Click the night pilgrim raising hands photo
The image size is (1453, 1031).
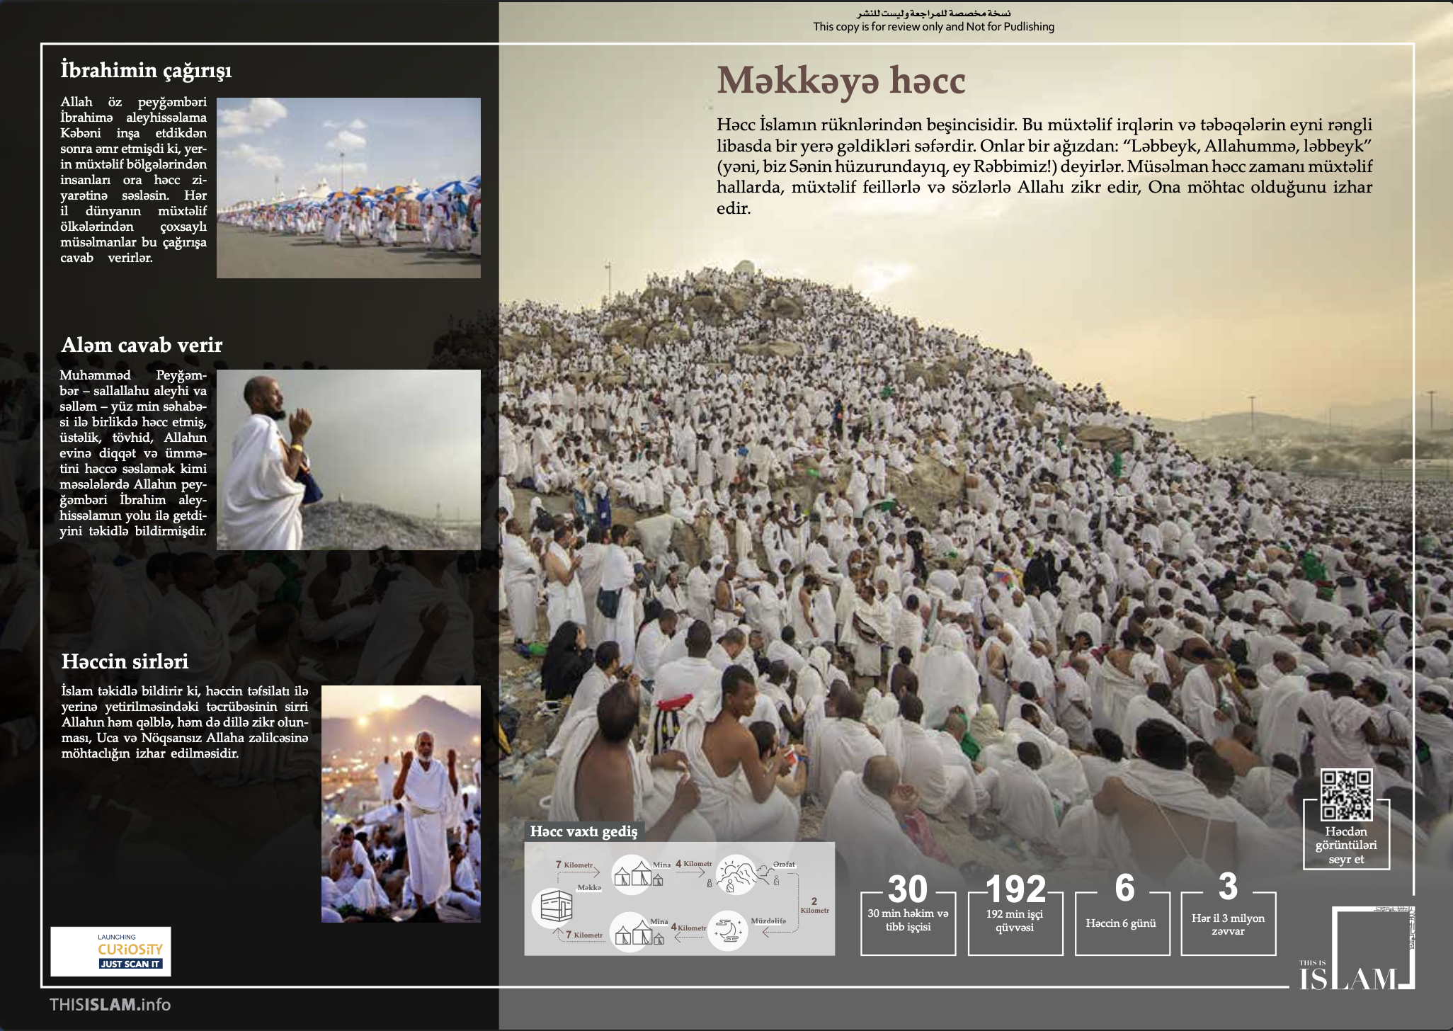[x=401, y=804]
